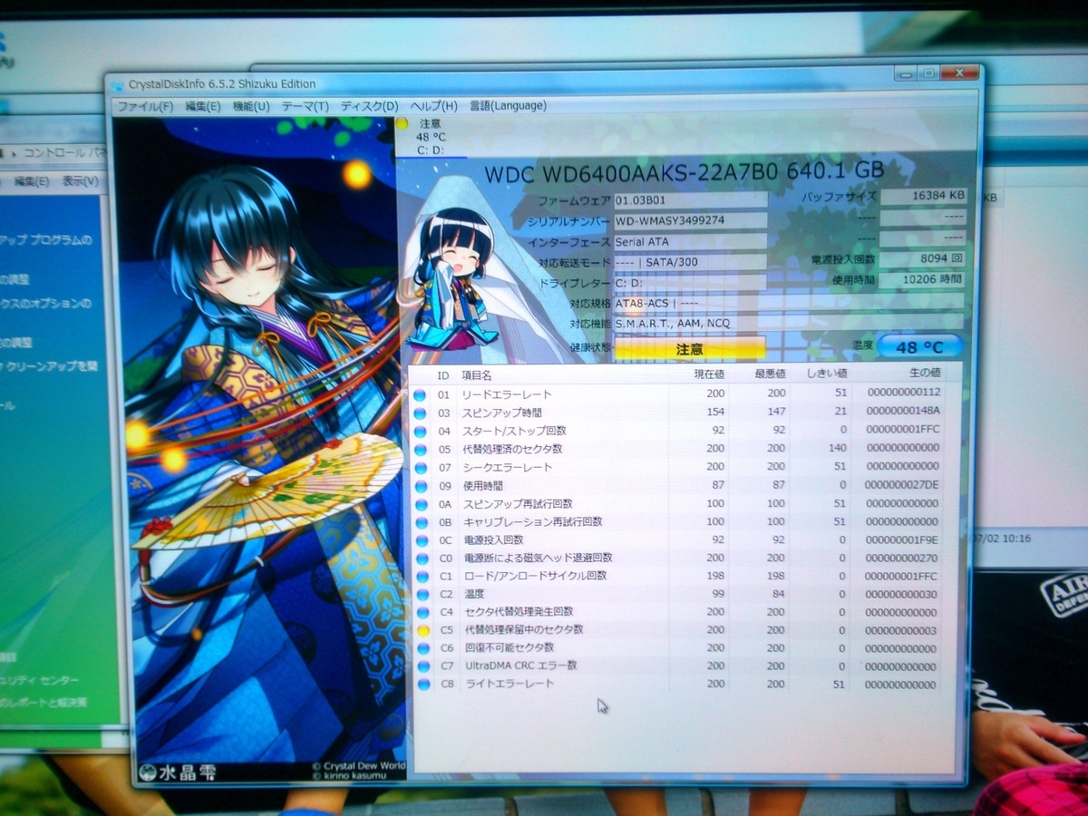This screenshot has height=816, width=1088.
Task: Click the yellow caution icon for 代替処理保留中のセクタ数
Action: 422,629
